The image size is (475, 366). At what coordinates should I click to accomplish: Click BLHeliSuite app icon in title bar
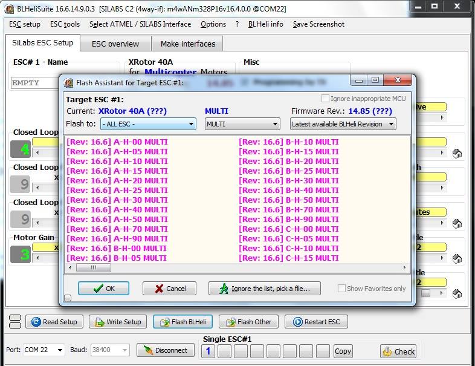pyautogui.click(x=9, y=9)
